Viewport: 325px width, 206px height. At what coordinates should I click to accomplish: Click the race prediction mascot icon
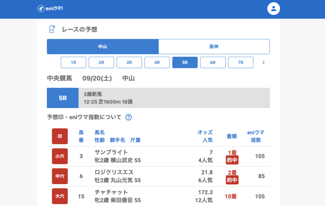[x=52, y=29]
